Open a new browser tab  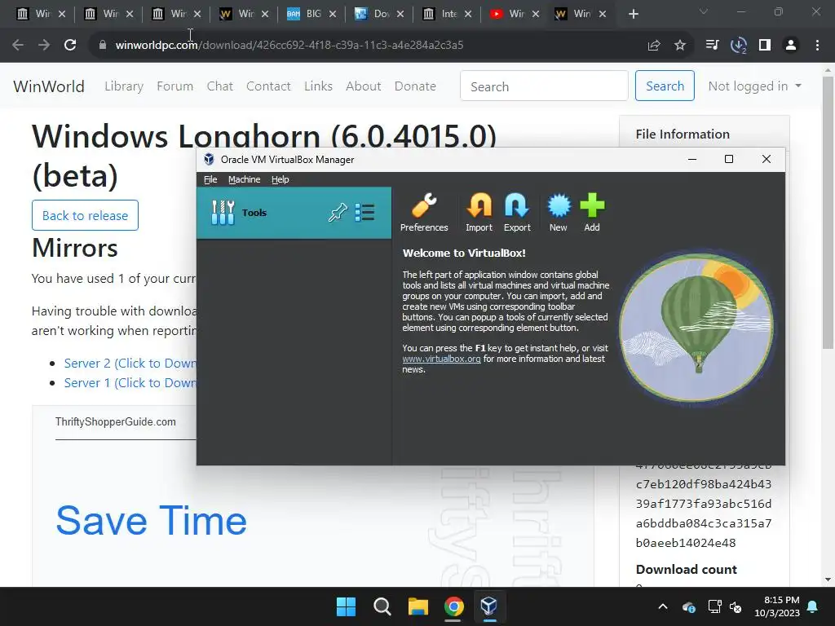[x=633, y=15]
